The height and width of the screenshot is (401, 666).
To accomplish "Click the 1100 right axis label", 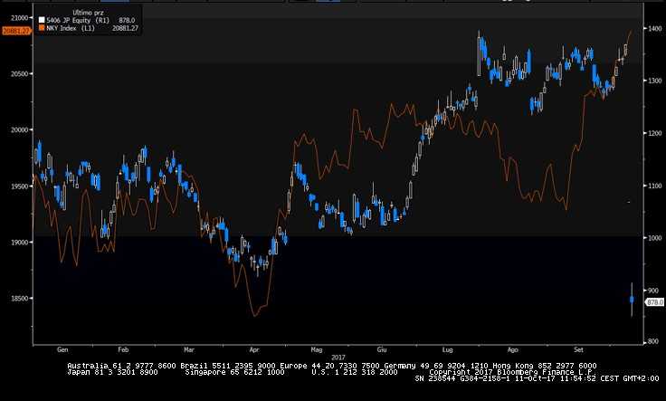I will point(654,186).
